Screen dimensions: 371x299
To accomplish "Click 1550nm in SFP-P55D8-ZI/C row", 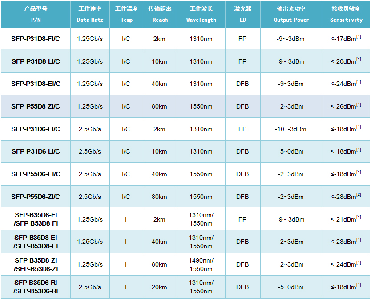I will (x=201, y=106).
